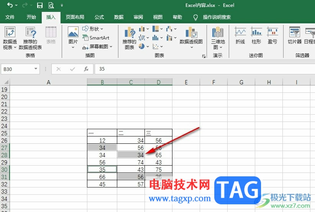Expand the Name Box dropdown arrow

36,69
